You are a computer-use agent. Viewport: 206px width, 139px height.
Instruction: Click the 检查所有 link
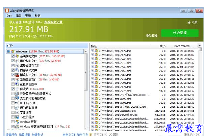point(11,135)
